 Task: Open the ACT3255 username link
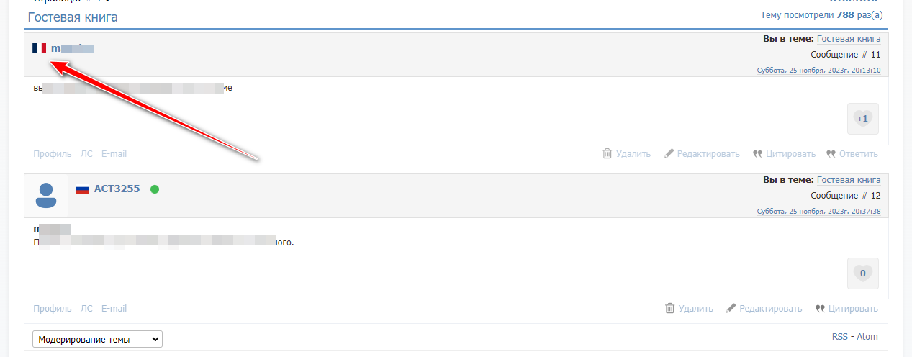117,189
